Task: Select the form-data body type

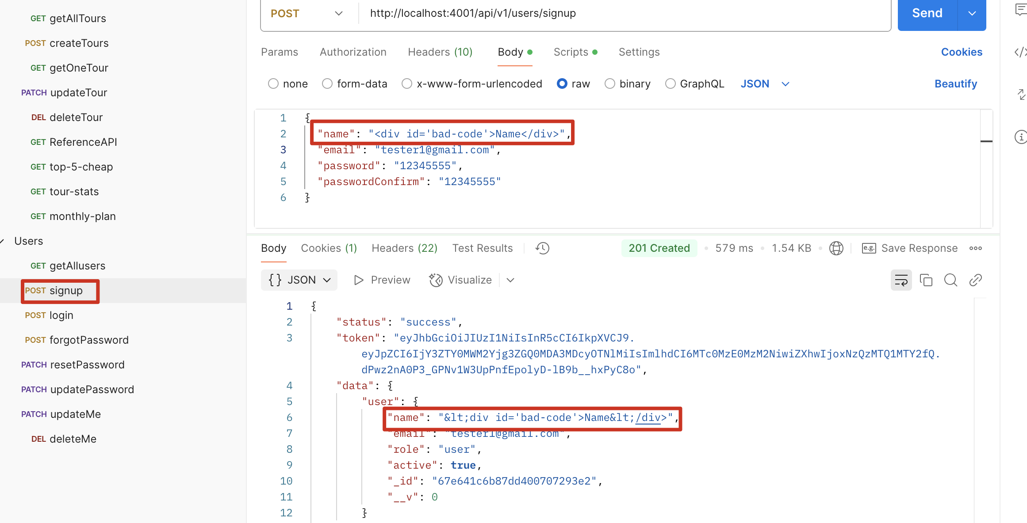Action: 327,84
